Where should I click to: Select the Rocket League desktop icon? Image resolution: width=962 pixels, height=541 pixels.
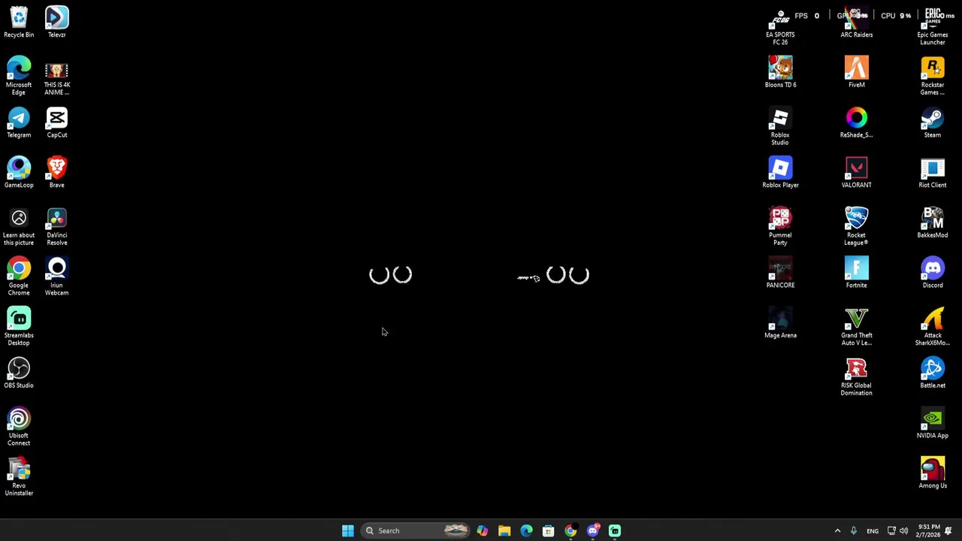point(857,226)
